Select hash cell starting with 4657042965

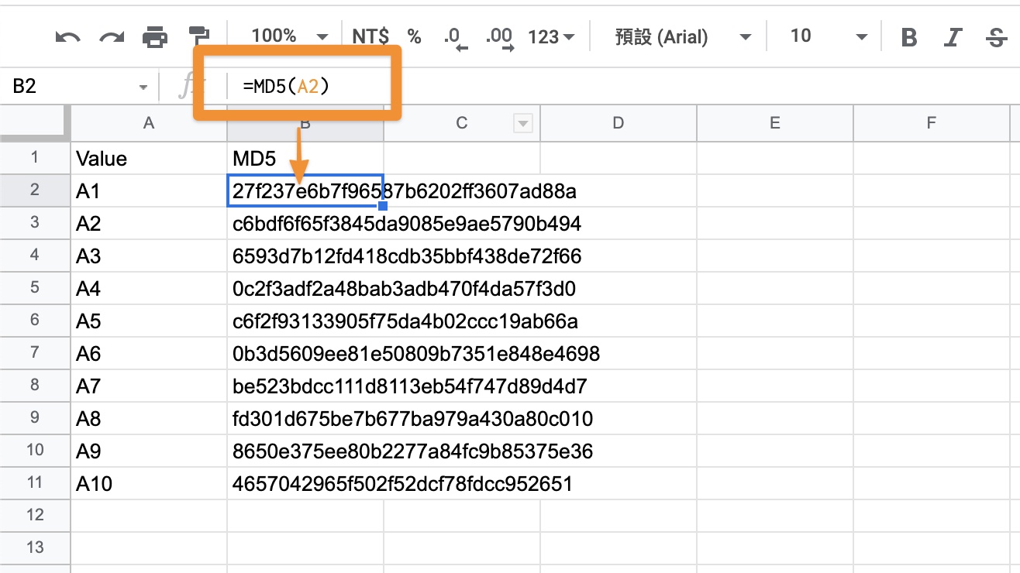[x=305, y=484]
